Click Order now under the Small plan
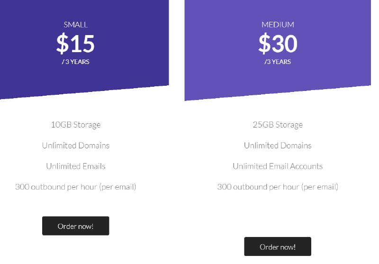The height and width of the screenshot is (264, 379). [x=76, y=226]
